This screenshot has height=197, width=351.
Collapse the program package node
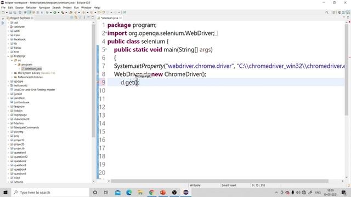(16, 65)
